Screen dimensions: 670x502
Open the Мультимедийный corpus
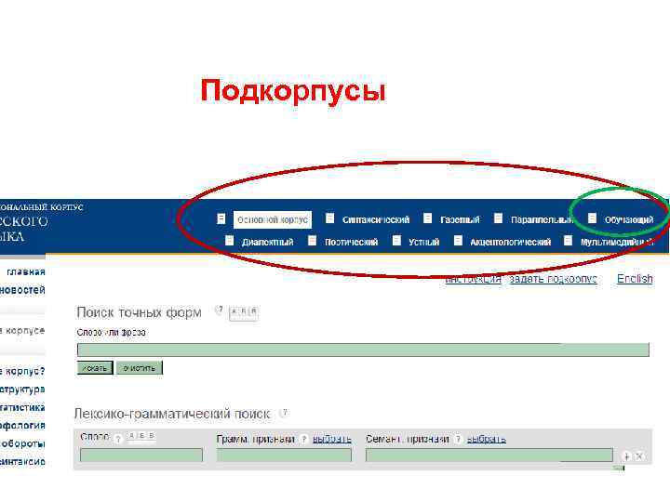click(617, 242)
